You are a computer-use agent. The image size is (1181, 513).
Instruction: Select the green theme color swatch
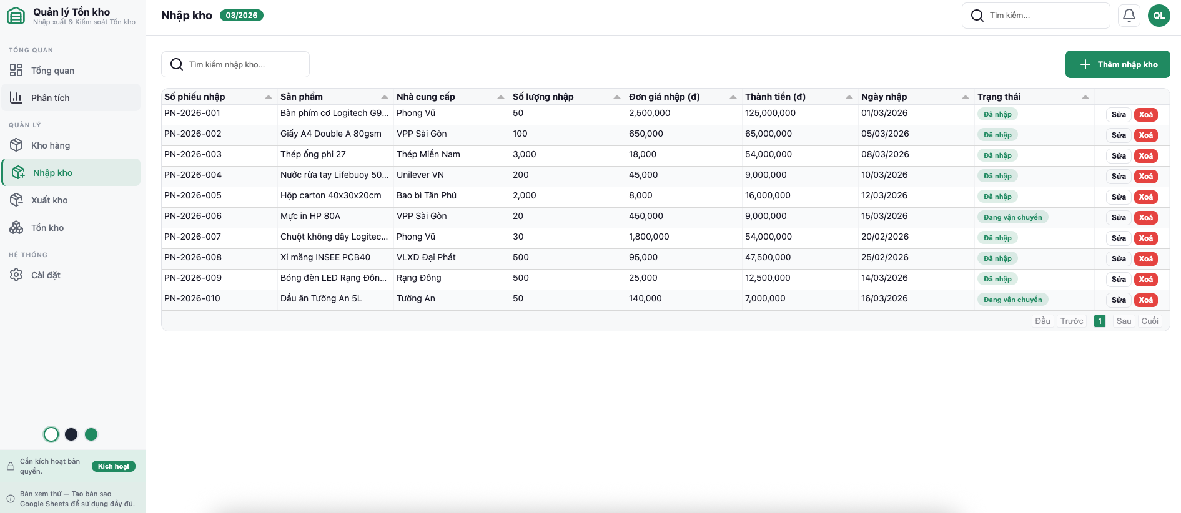[91, 434]
